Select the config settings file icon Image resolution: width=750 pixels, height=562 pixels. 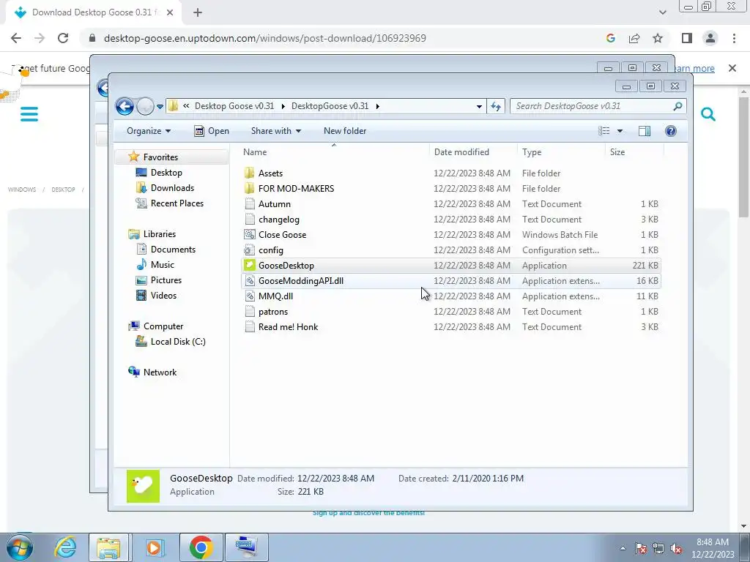(249, 250)
